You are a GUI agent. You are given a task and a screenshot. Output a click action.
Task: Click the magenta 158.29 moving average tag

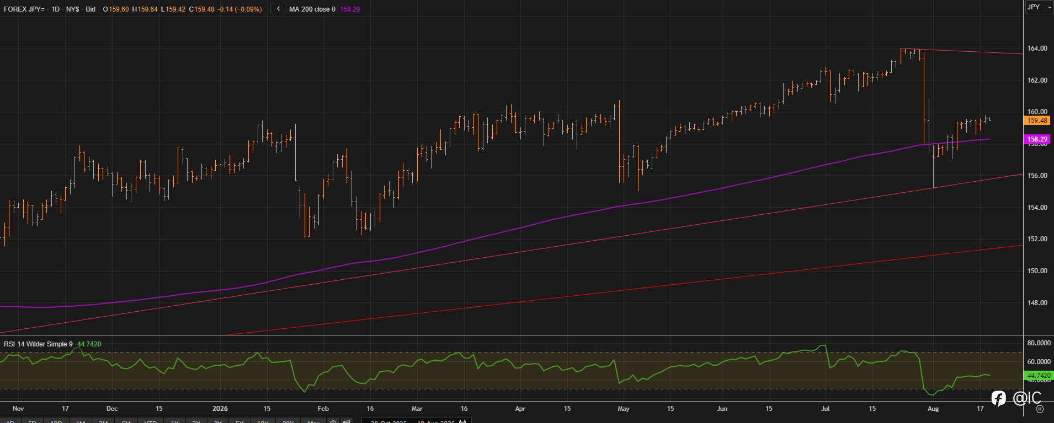pos(1037,139)
